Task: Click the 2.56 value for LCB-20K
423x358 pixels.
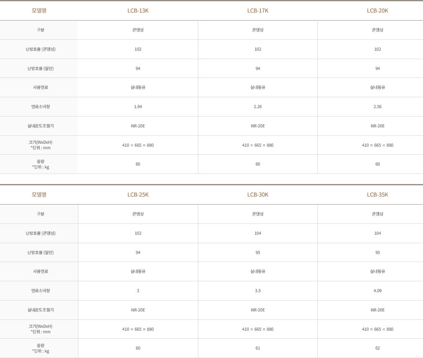Action: [377, 106]
